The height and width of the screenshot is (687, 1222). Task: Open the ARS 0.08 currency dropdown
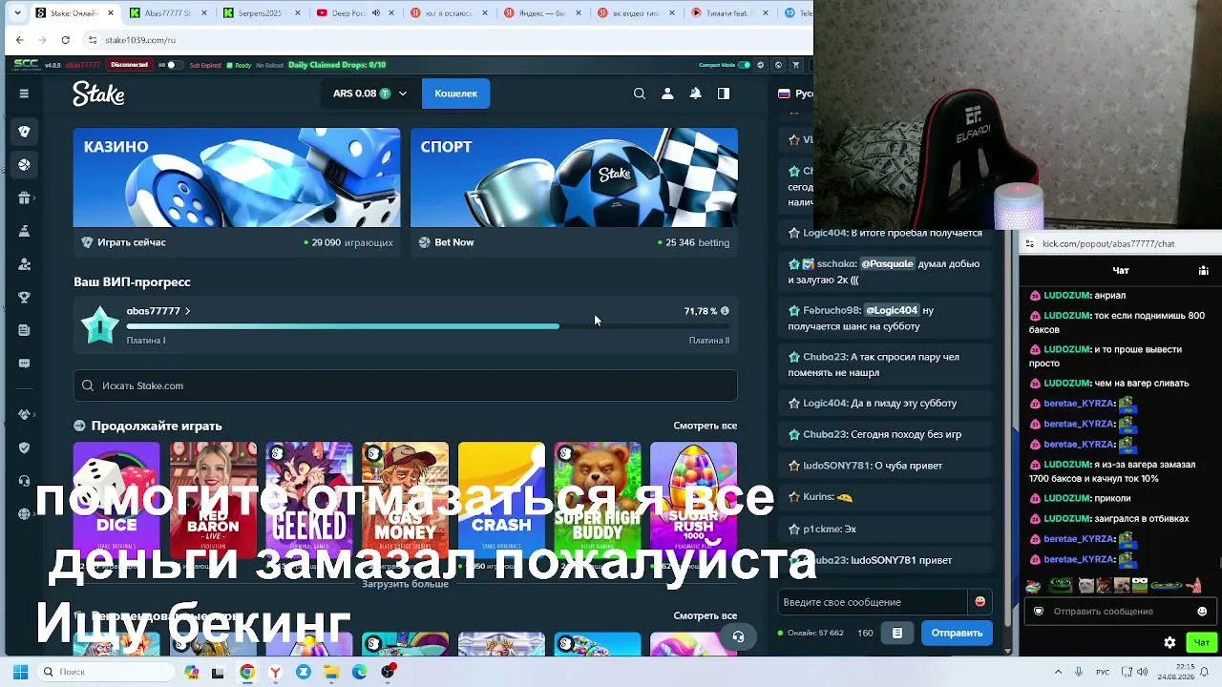[369, 94]
